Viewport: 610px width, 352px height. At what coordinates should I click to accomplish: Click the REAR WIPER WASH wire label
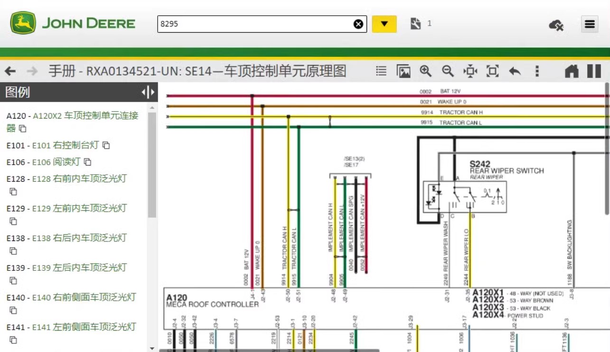coord(446,244)
